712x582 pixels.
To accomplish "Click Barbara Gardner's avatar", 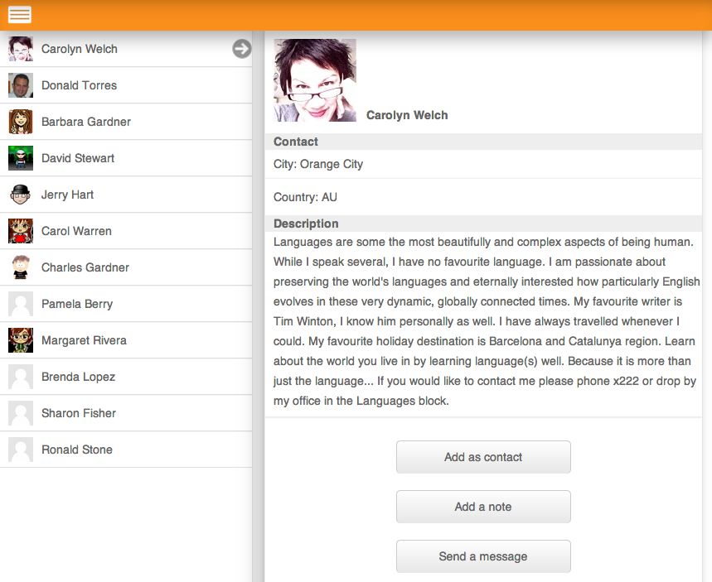I will tap(21, 122).
